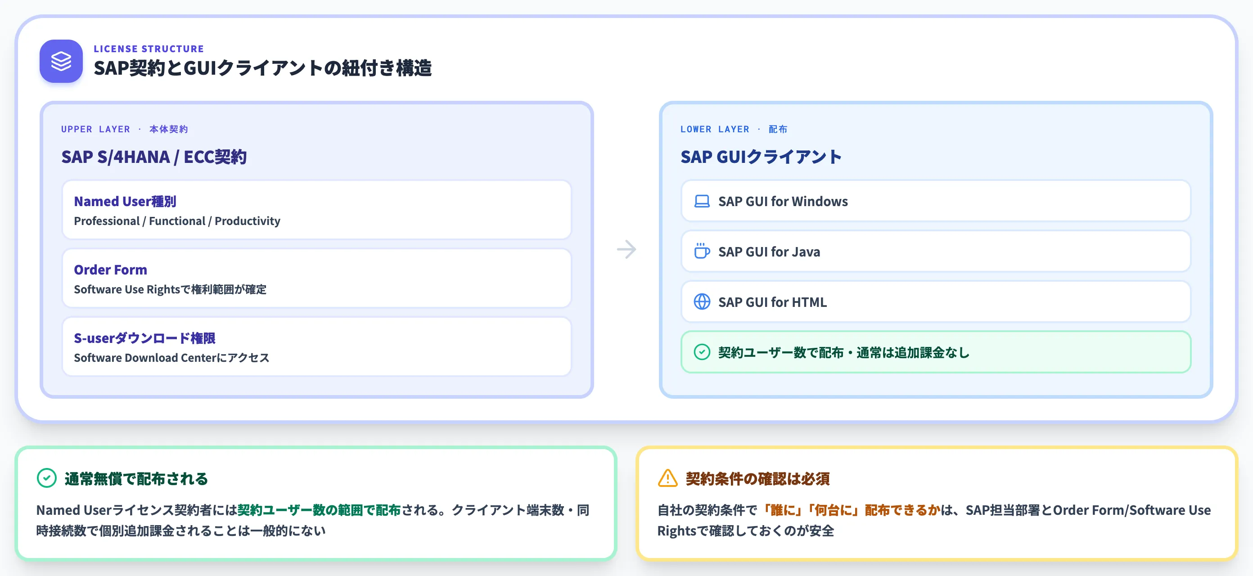Click the LICENSE STRUCTURE label

point(149,49)
